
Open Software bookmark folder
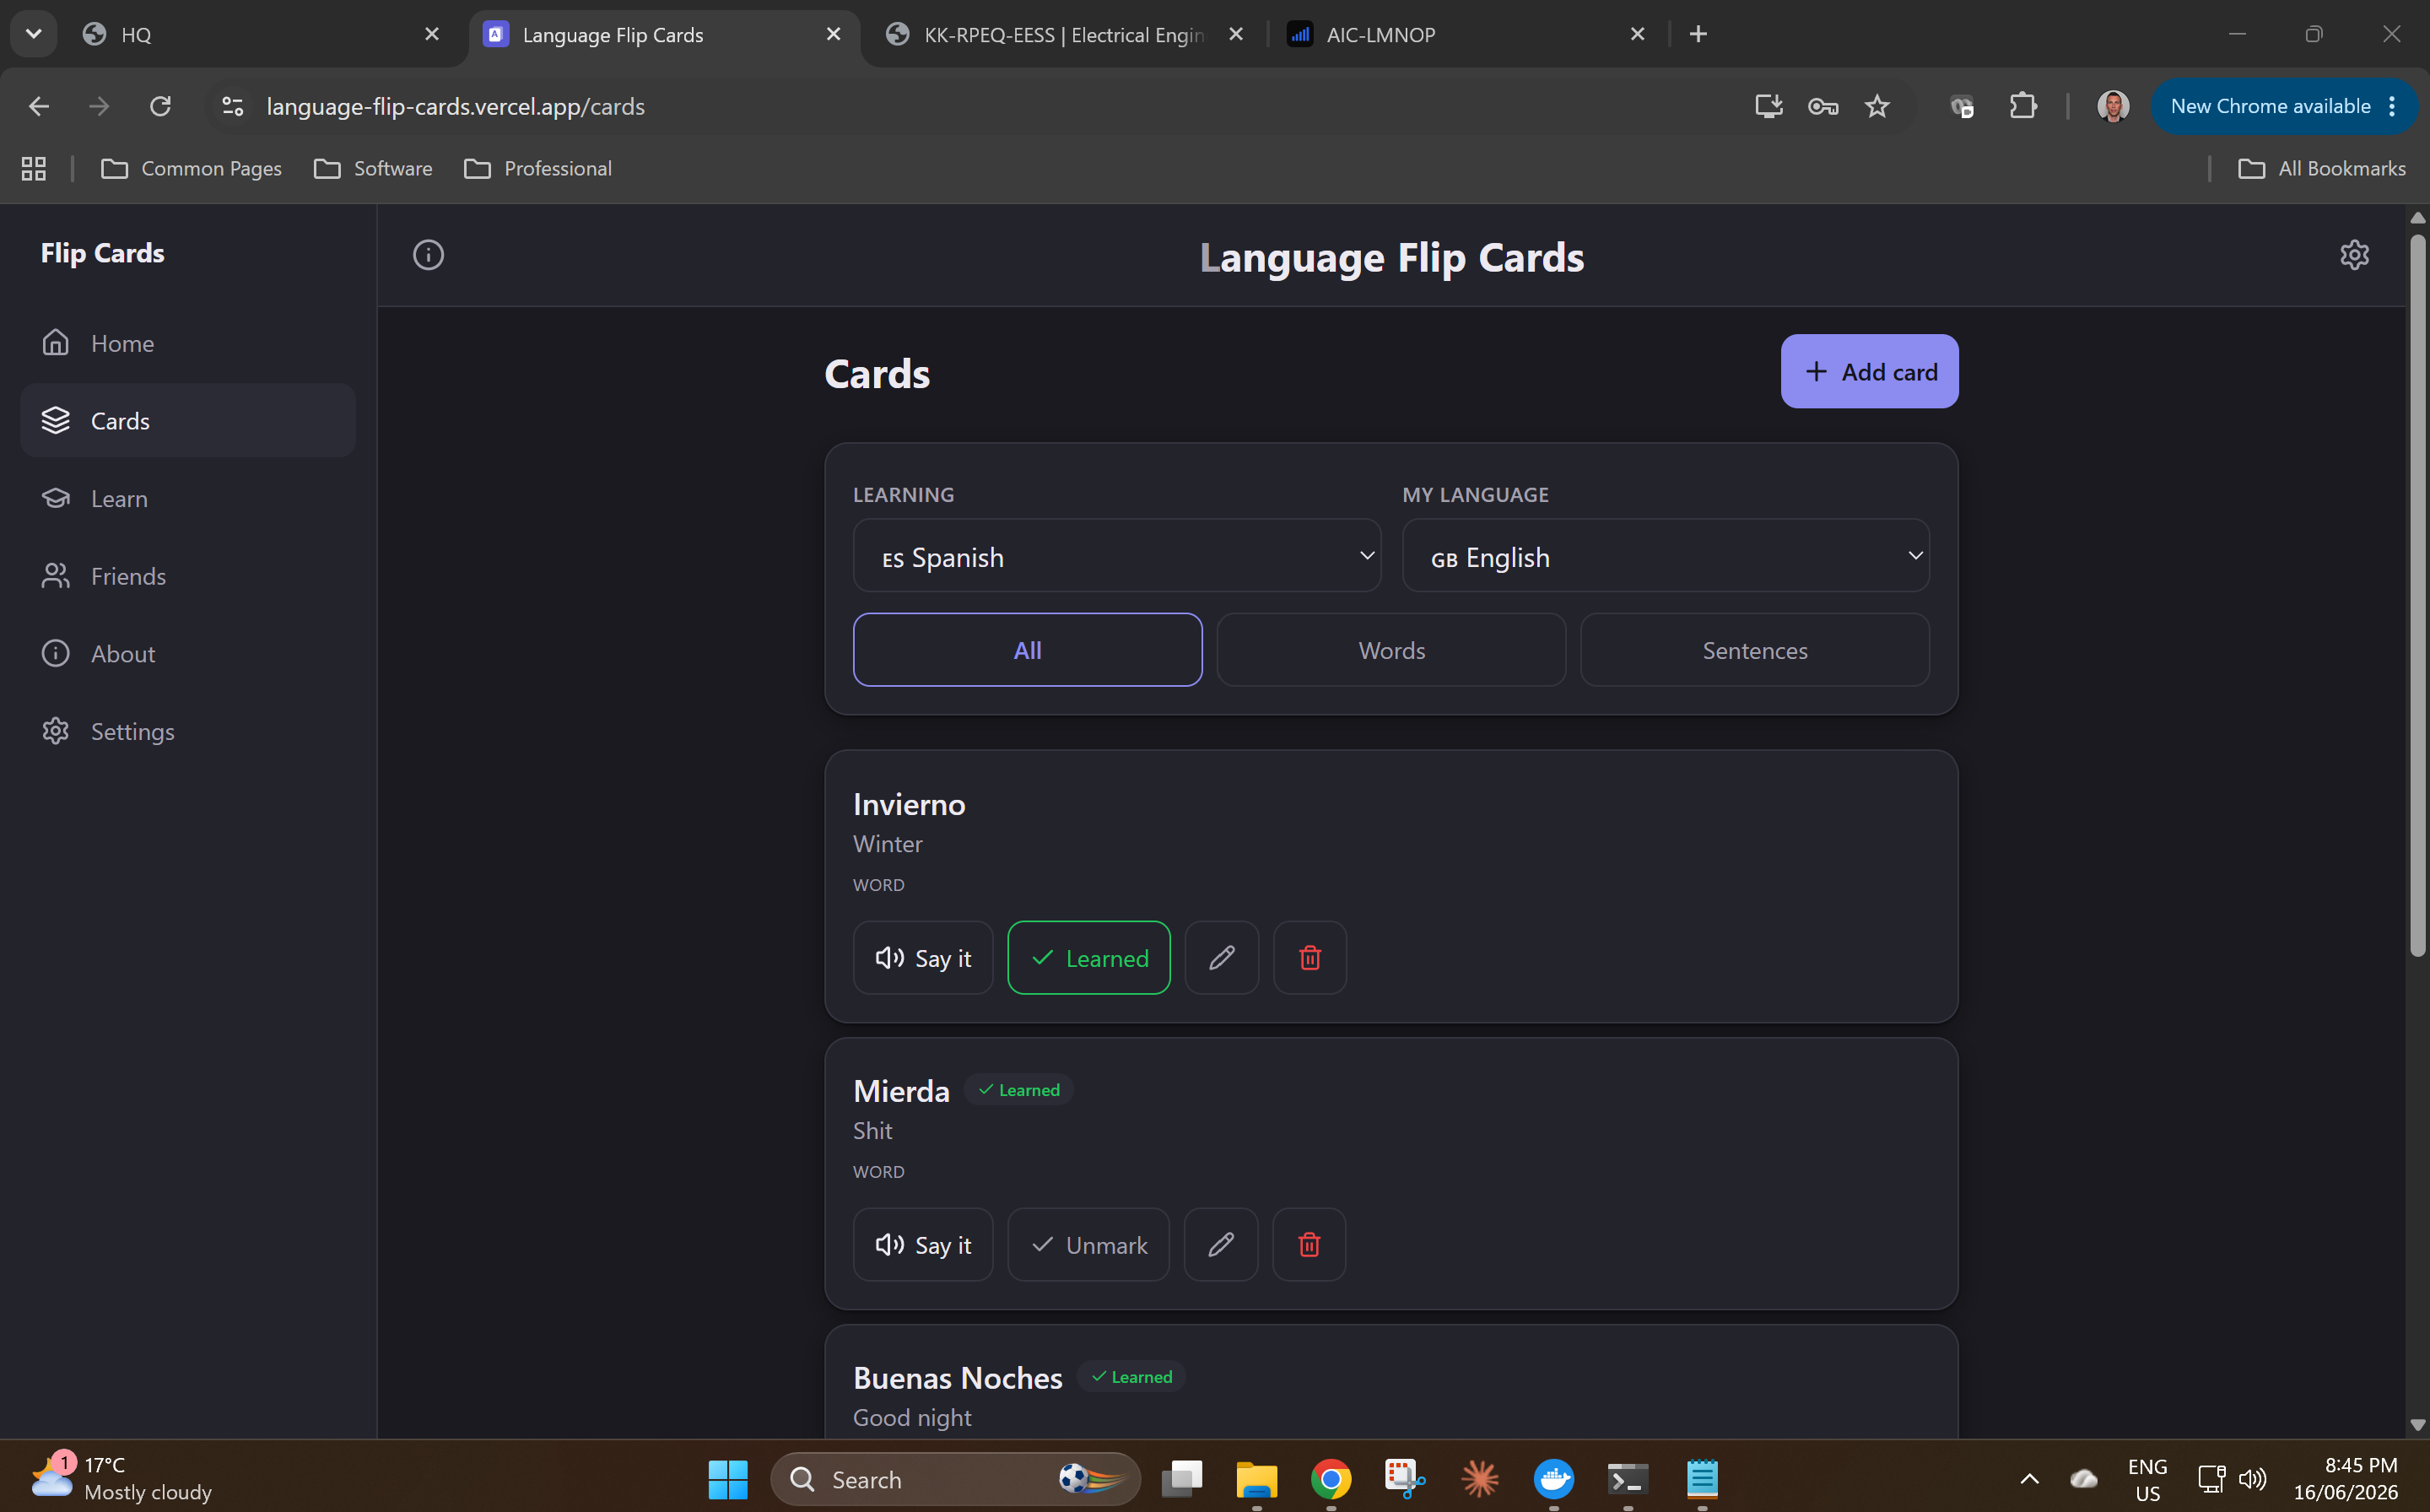(373, 168)
